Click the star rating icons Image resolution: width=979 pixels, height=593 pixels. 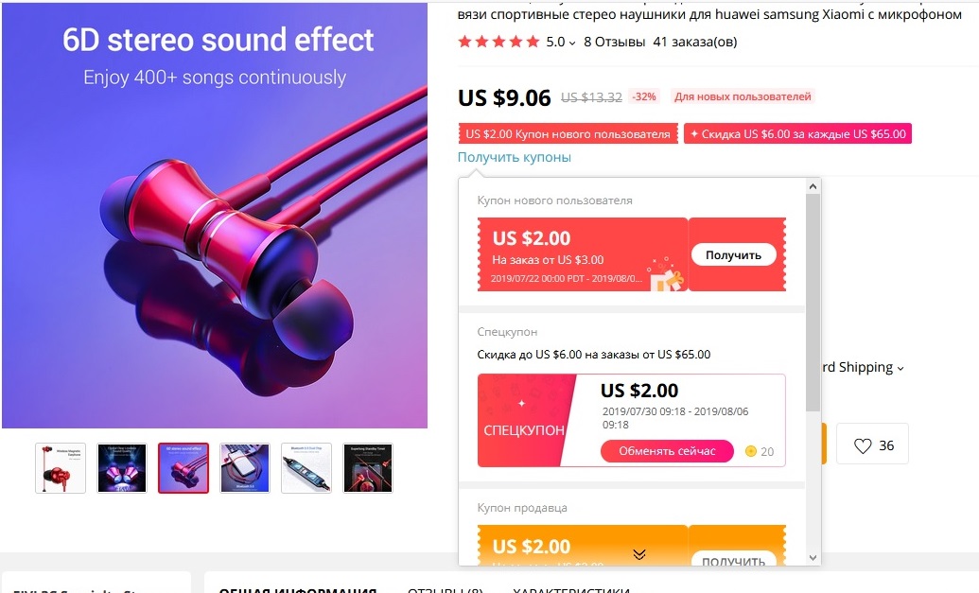(498, 42)
